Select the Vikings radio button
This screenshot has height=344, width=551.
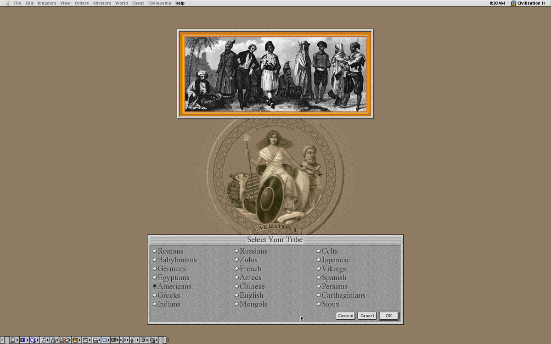point(331,269)
